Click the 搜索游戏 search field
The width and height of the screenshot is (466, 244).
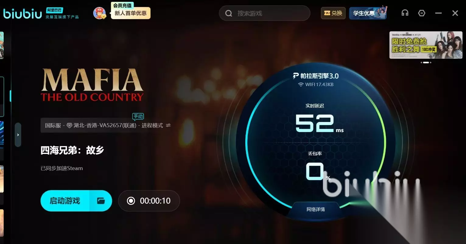[265, 13]
